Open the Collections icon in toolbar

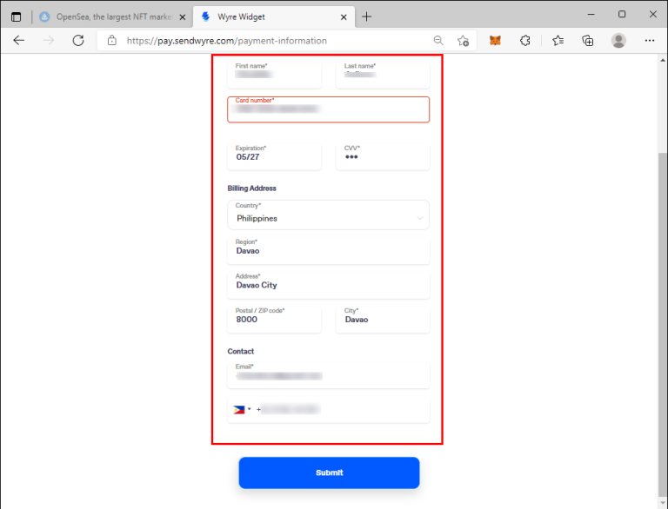pos(588,40)
